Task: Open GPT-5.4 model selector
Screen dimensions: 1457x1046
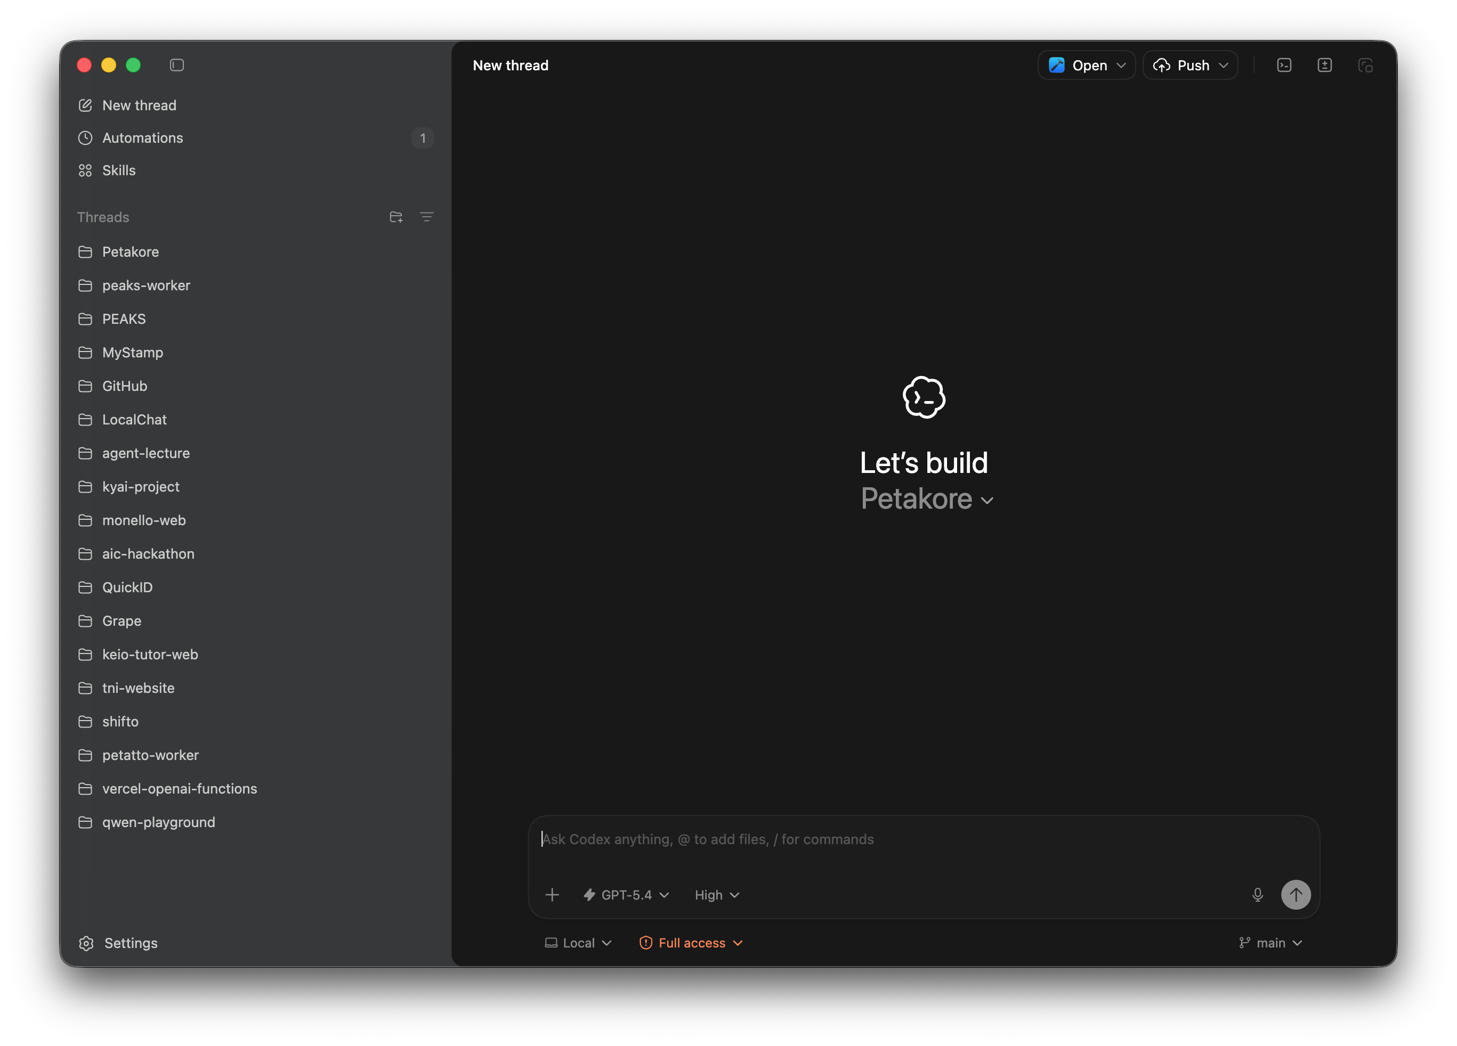Action: 626,894
